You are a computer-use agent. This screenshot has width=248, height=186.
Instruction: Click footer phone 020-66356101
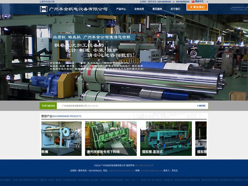[x=95, y=170]
